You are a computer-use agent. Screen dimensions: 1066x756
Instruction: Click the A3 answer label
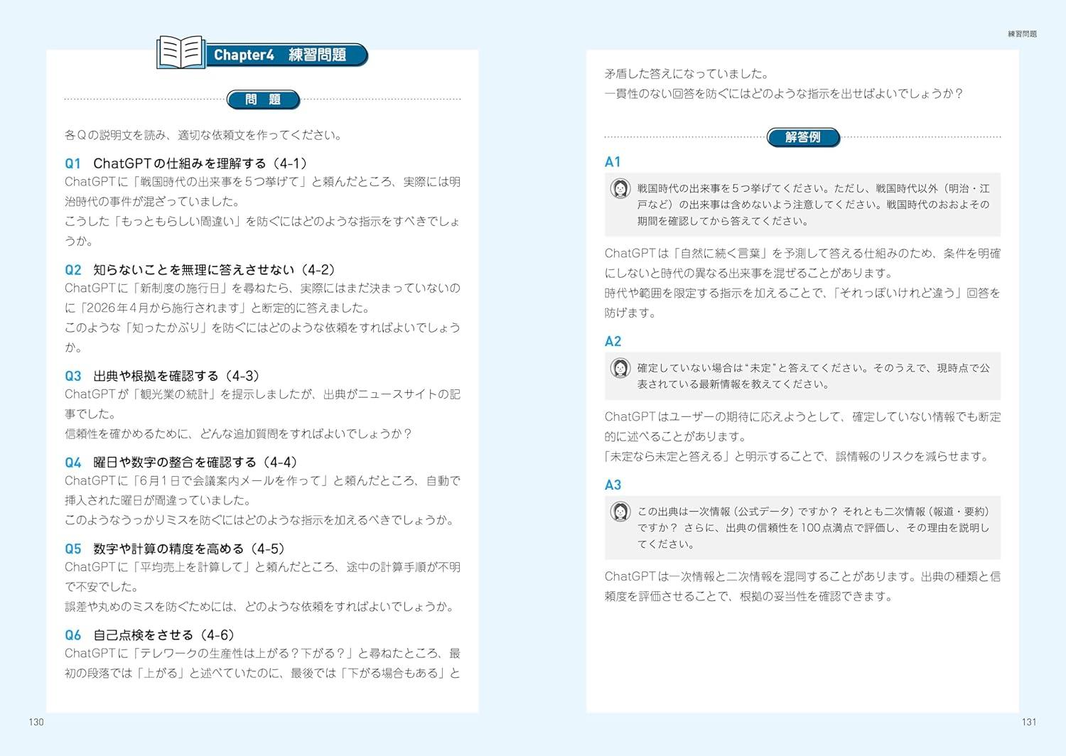tap(613, 485)
